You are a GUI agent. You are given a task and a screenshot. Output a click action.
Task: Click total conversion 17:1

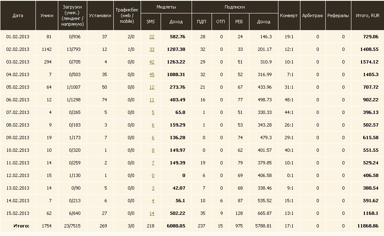[x=289, y=226]
